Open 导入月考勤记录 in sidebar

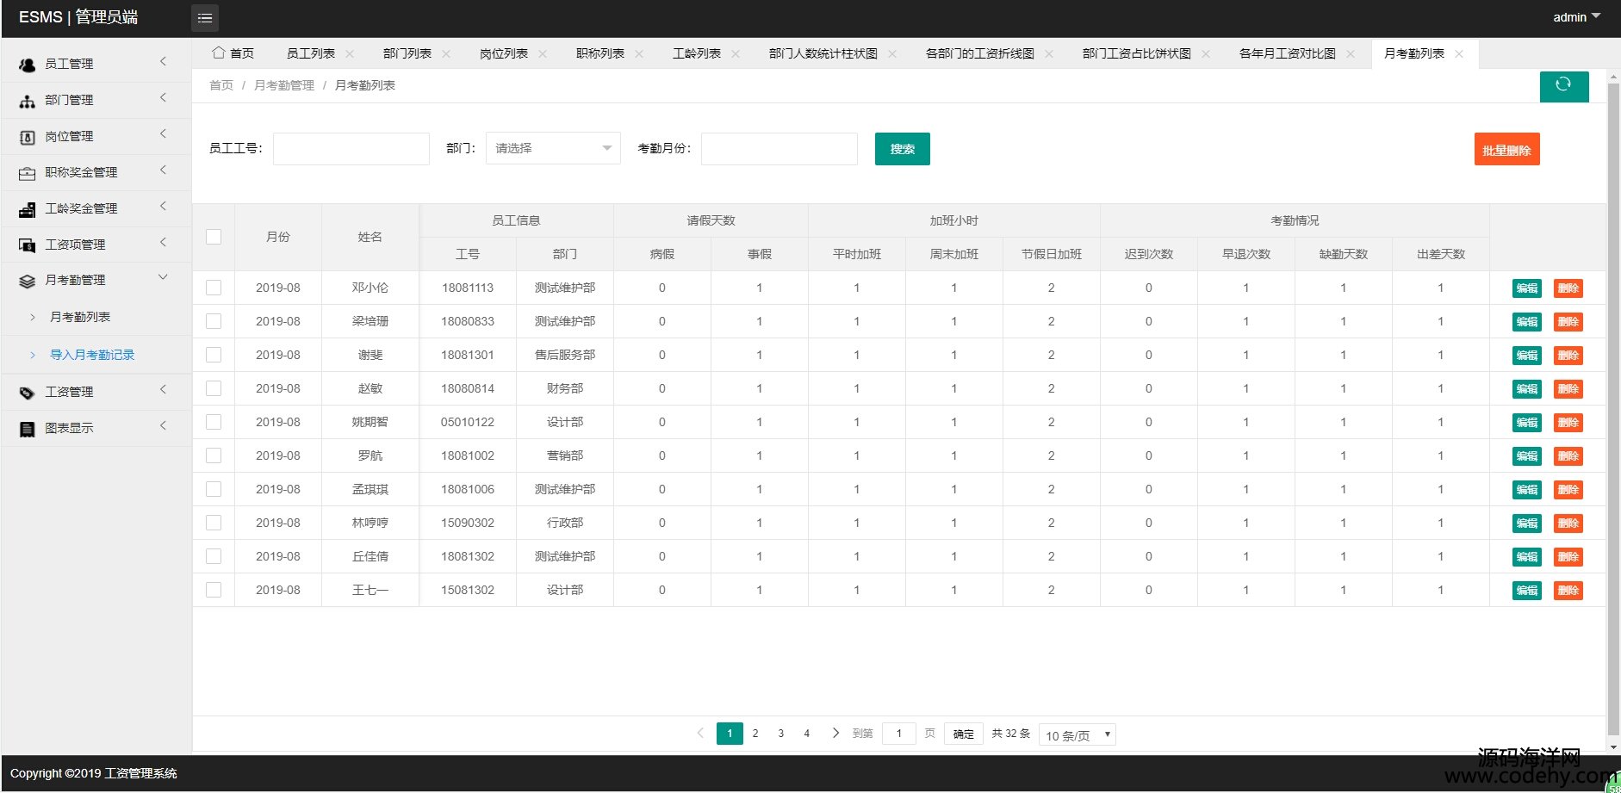(92, 355)
